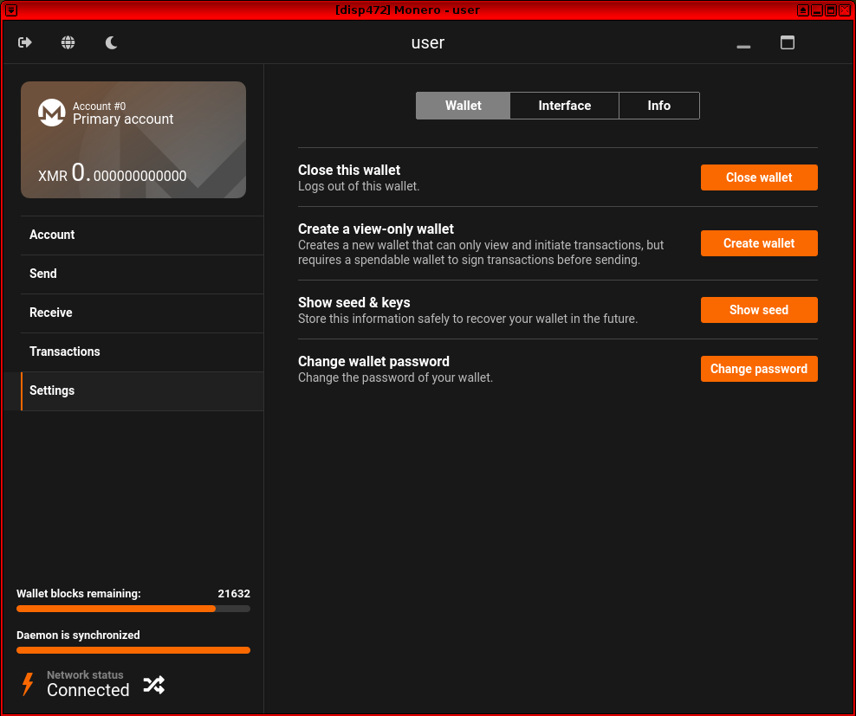The height and width of the screenshot is (716, 856).
Task: Switch to the Info tab
Action: pos(658,106)
